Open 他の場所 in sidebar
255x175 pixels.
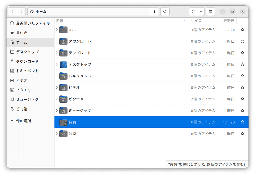pos(30,121)
